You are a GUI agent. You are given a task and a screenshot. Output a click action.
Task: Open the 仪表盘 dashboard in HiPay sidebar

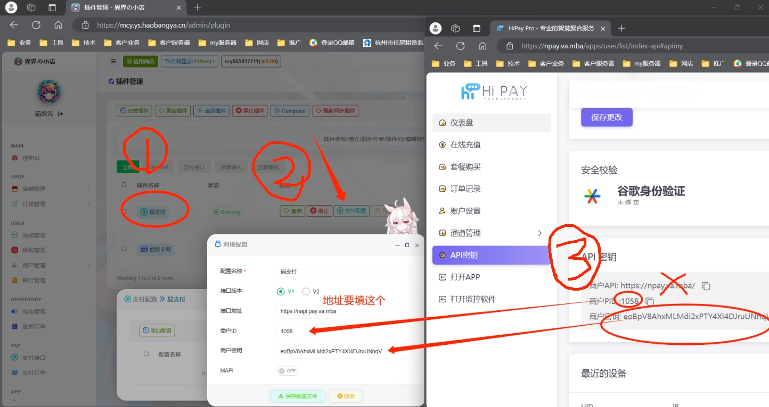click(491, 123)
